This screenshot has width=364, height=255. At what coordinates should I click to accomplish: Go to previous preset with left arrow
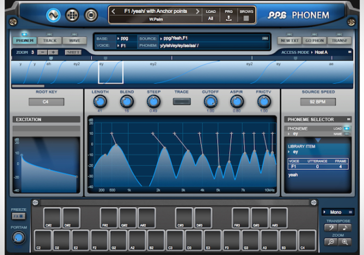(x=113, y=11)
